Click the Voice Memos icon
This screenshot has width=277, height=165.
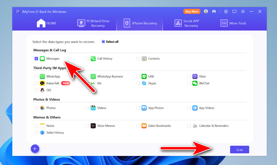click(93, 126)
